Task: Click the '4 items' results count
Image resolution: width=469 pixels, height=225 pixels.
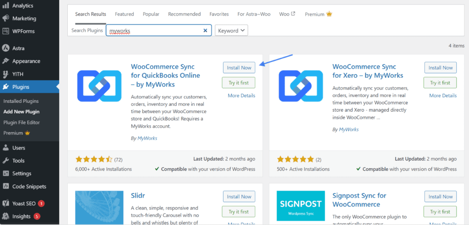Action: [x=457, y=46]
